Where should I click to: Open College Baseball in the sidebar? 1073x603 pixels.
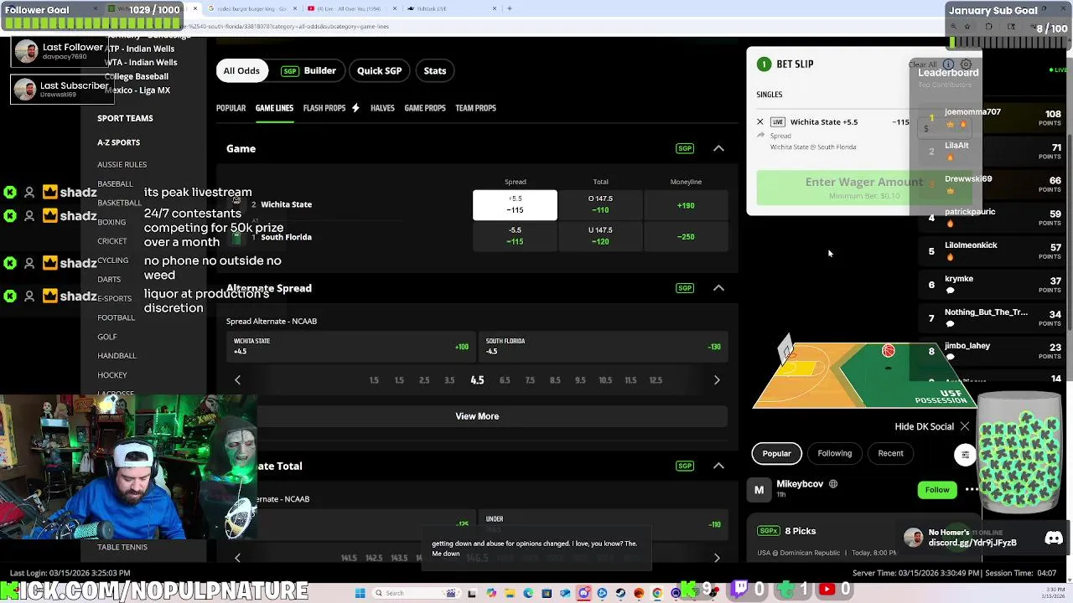[x=137, y=76]
